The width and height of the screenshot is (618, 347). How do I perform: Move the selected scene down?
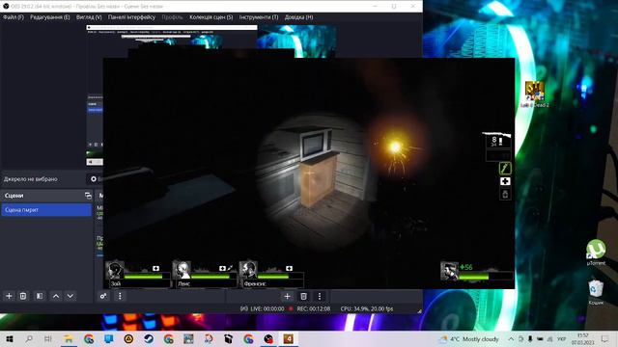click(x=70, y=296)
